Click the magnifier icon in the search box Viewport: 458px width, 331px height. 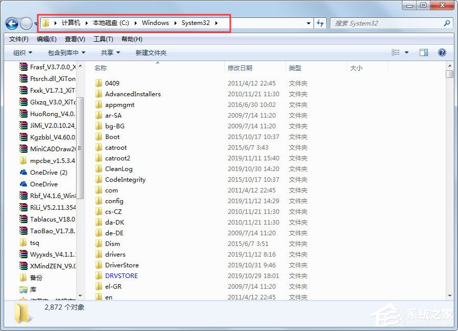click(446, 23)
